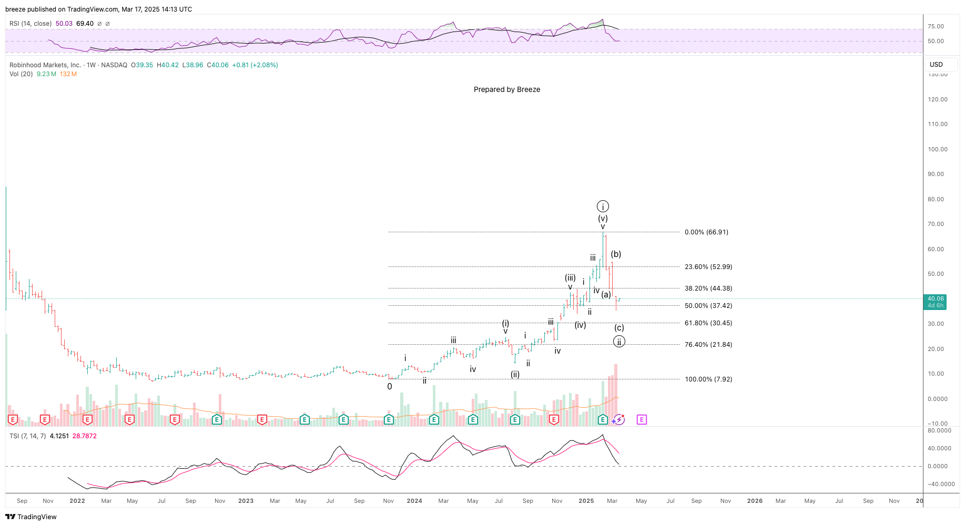Click the Fibonacci label '0.00% (66.91)'
The height and width of the screenshot is (526, 965).
coord(706,232)
